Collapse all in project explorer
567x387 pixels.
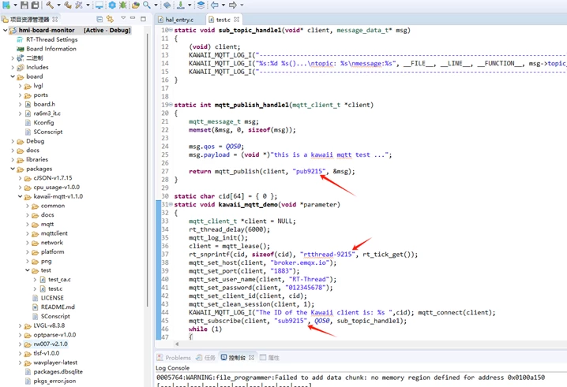[x=100, y=19]
